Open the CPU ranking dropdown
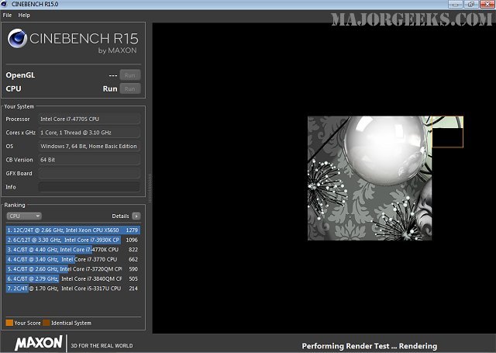The width and height of the screenshot is (496, 353). tap(24, 216)
